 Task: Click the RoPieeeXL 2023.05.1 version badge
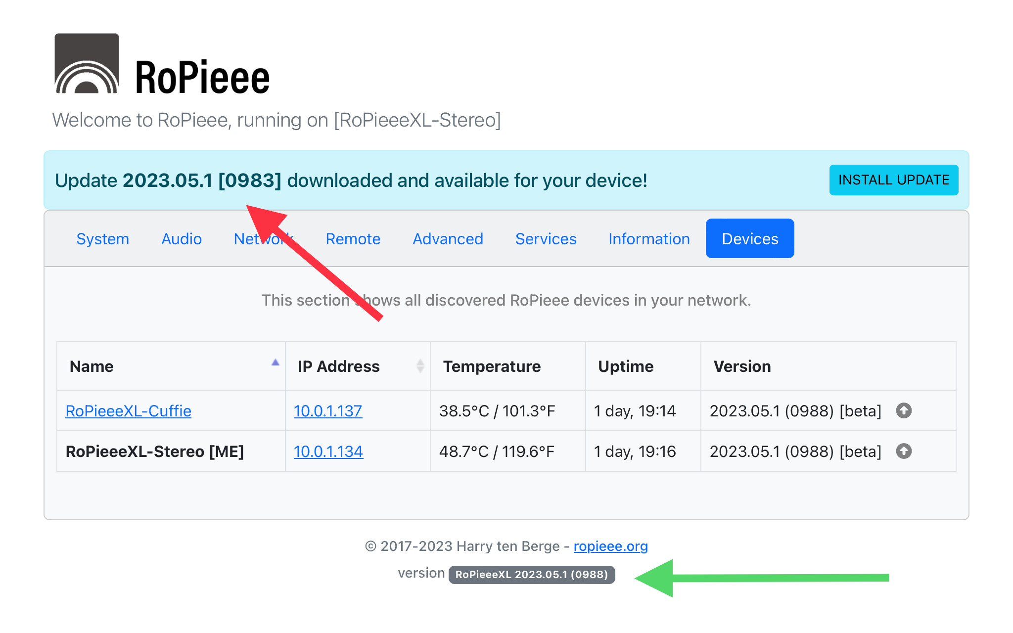(x=531, y=575)
